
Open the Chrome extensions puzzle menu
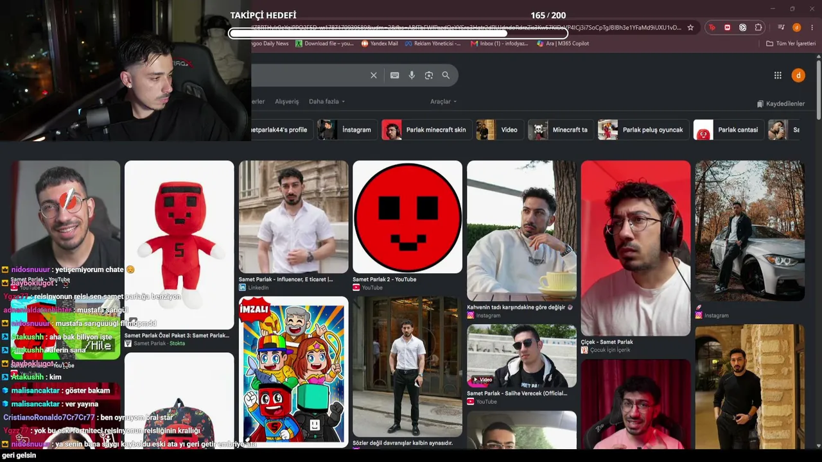click(758, 28)
